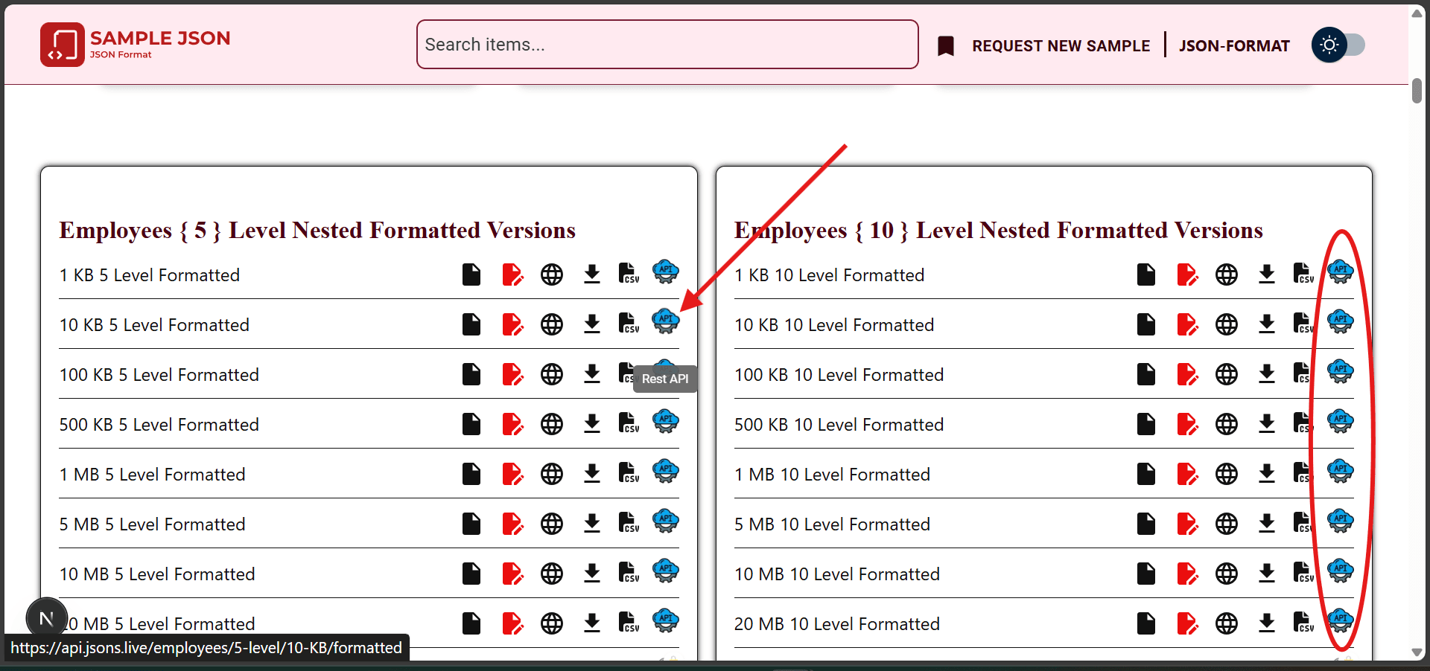Click the Search items input field

click(667, 45)
